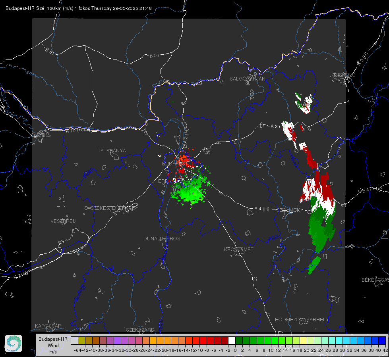Click the '42' legend value at right end
Viewport: 389px width, 357px height.
(x=385, y=350)
